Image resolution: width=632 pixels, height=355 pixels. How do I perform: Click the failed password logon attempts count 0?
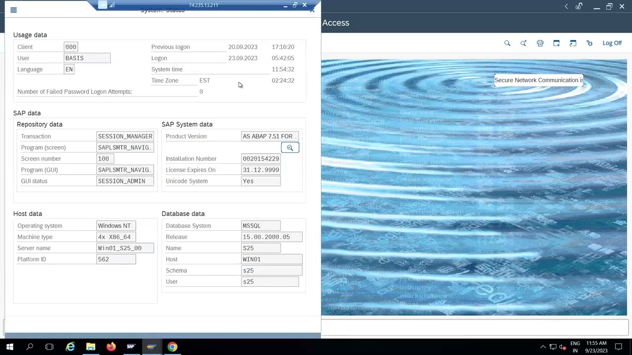(x=201, y=92)
